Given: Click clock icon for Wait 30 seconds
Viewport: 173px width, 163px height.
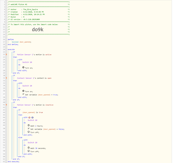Looking at the screenshot, I should (x=29, y=148).
